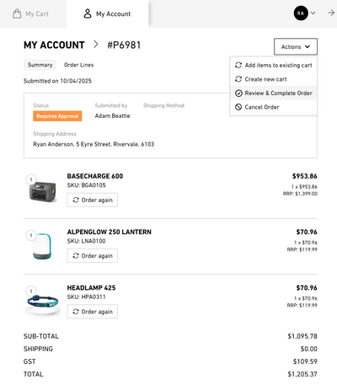This screenshot has width=337, height=390.
Task: Click the RA user avatar circle
Action: (x=301, y=13)
